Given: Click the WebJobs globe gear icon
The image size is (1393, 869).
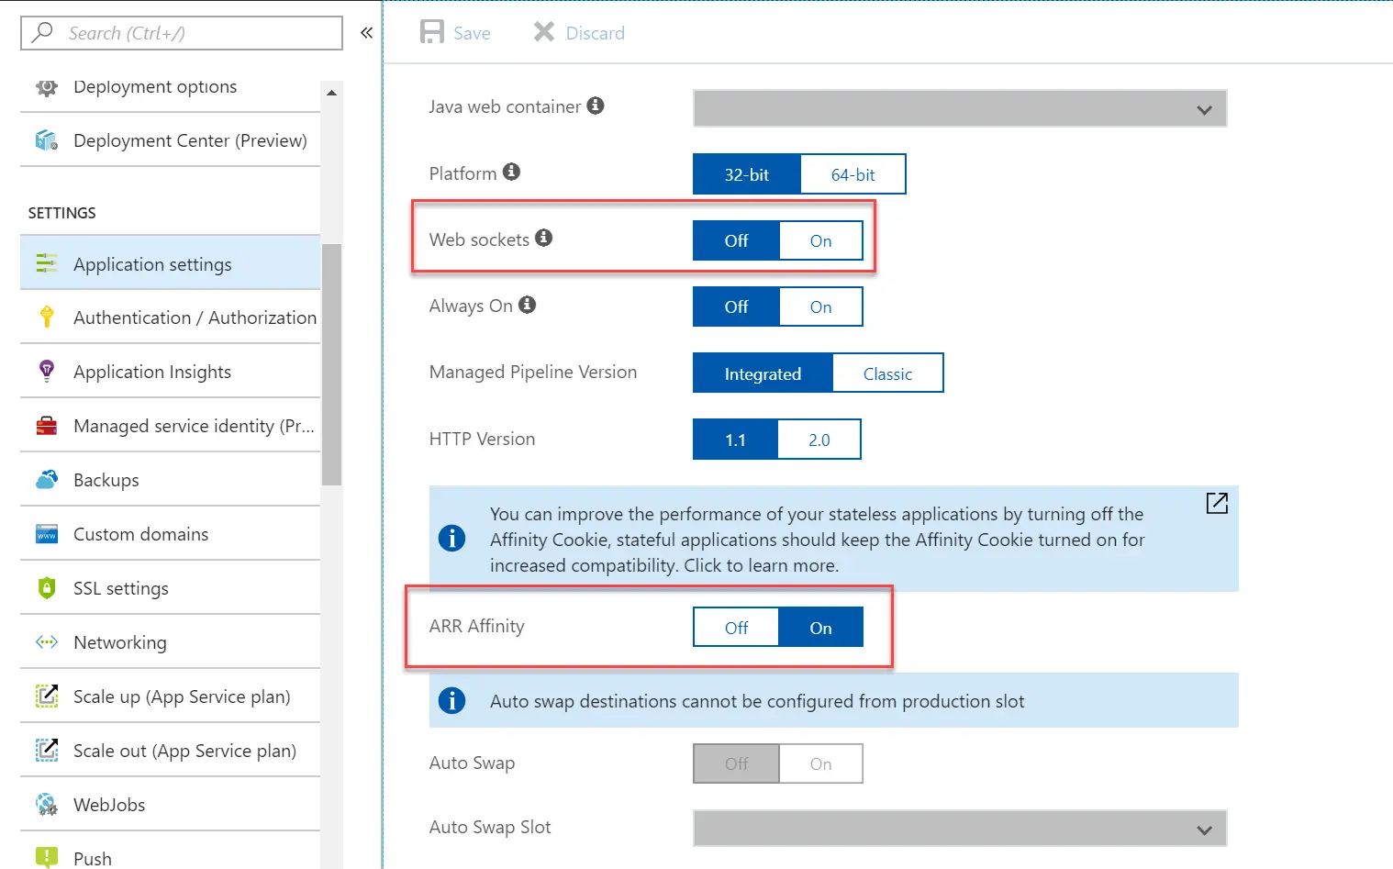Looking at the screenshot, I should 46,805.
